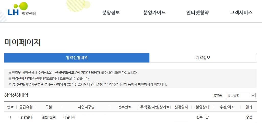Click the 사업지구명 column header
262x123 pixels.
[x=86, y=107]
